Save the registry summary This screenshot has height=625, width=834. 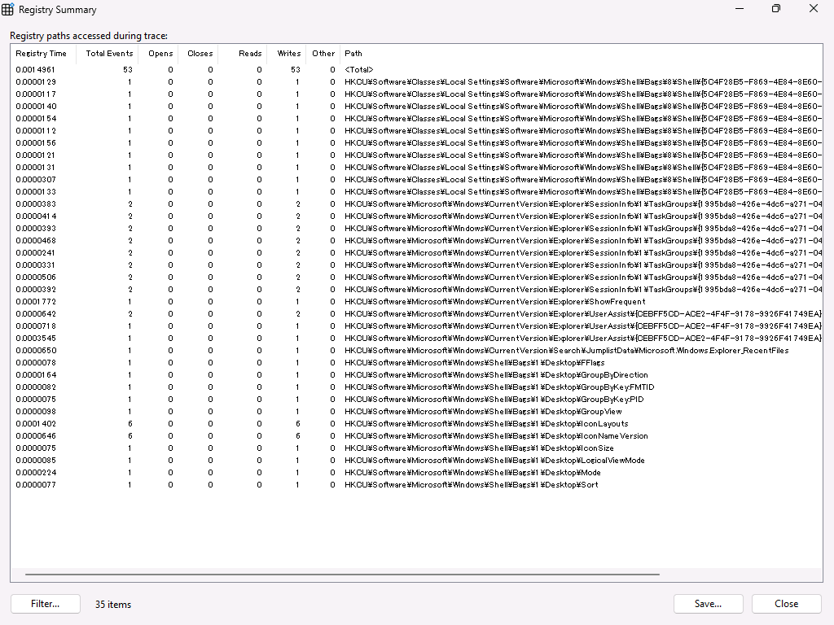[x=708, y=603]
